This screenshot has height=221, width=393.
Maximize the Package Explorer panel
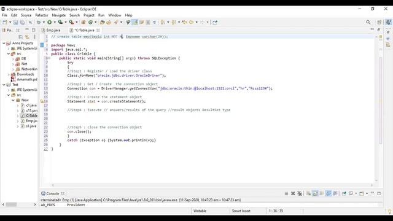[x=34, y=30]
